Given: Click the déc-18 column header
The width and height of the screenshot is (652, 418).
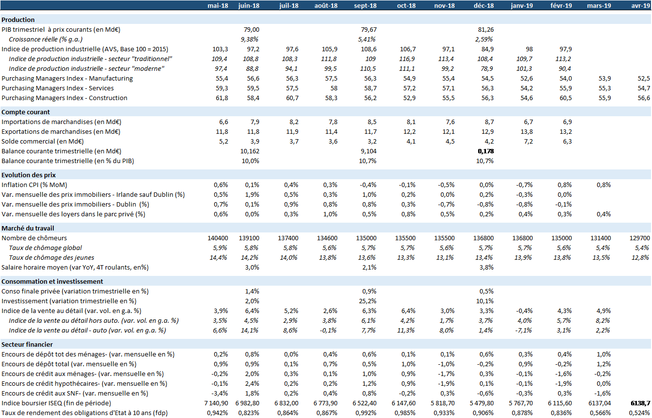Looking at the screenshot, I should pyautogui.click(x=484, y=5).
